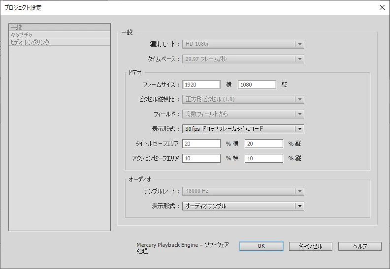390x269 pixels.
Task: Click タイトルセーフエリア horizontal percent field
Action: click(201, 144)
